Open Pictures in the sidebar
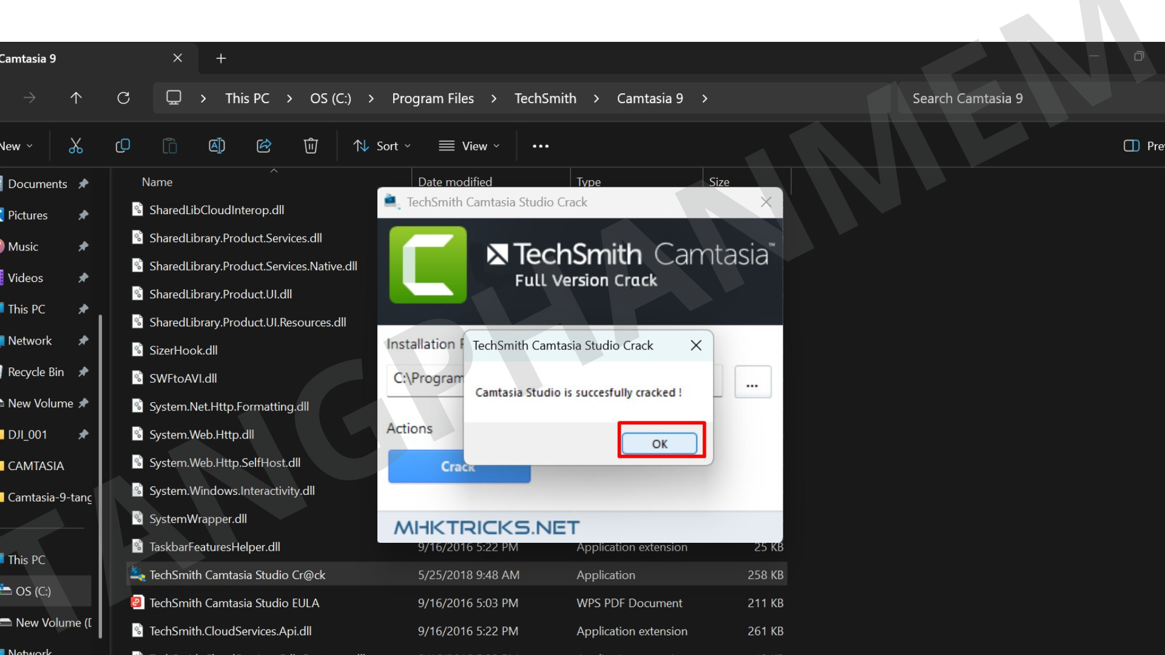Image resolution: width=1165 pixels, height=655 pixels. tap(27, 215)
